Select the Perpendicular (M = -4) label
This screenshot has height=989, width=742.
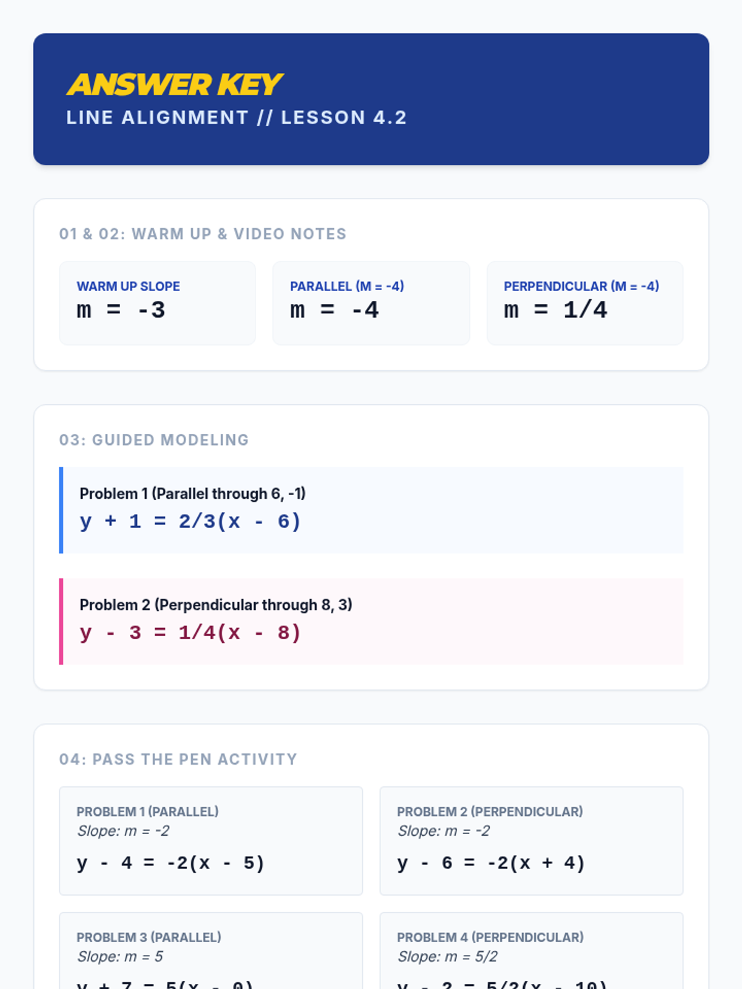581,286
